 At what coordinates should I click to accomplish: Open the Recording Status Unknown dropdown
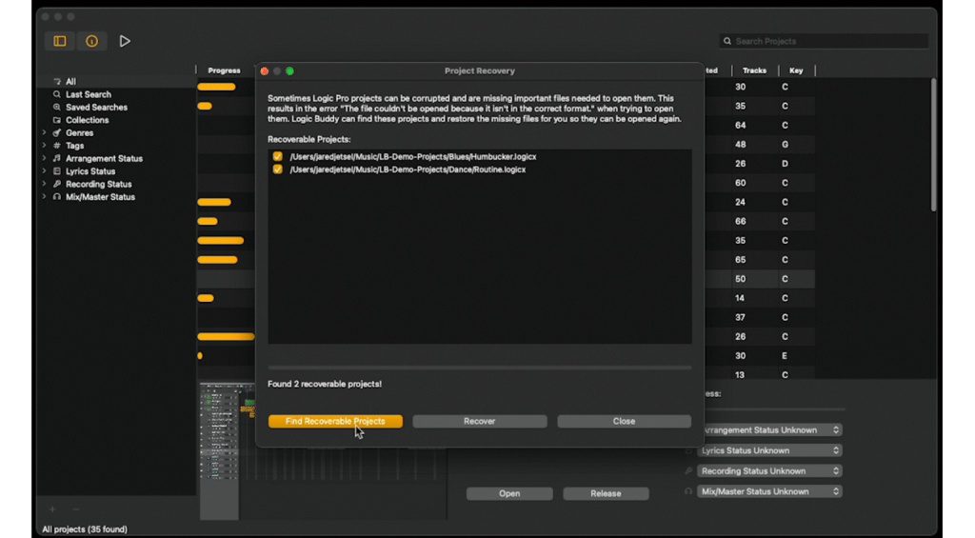770,471
